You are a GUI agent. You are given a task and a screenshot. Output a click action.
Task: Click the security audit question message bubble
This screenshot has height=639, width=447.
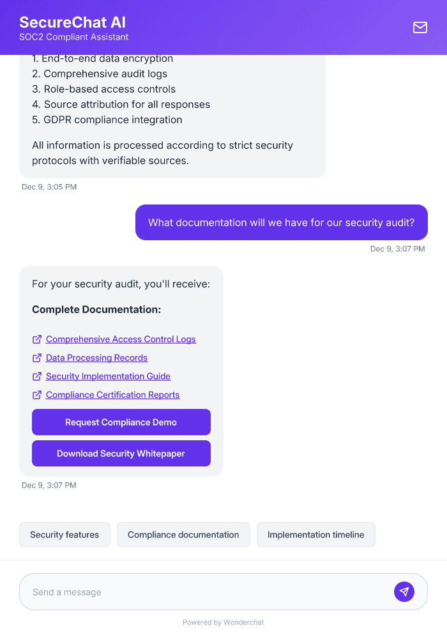(281, 222)
